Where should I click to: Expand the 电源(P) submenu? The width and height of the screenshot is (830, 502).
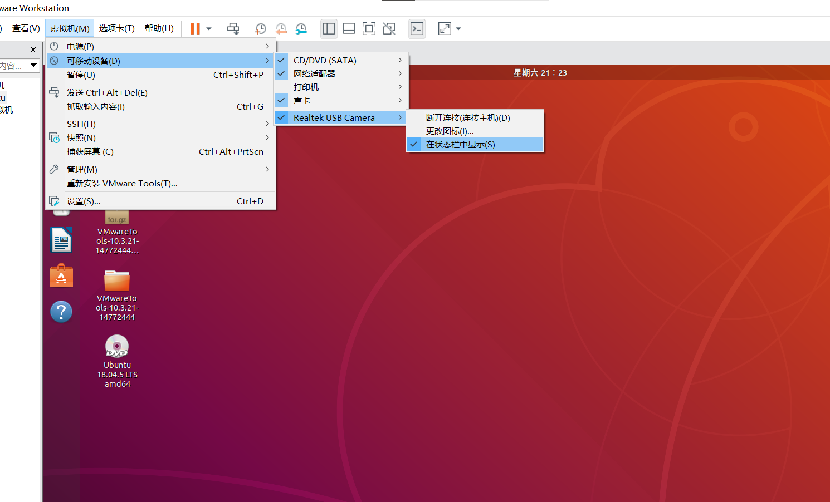[x=160, y=46]
